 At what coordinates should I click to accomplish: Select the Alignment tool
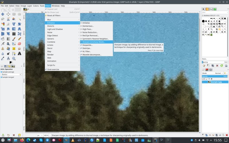8,14
